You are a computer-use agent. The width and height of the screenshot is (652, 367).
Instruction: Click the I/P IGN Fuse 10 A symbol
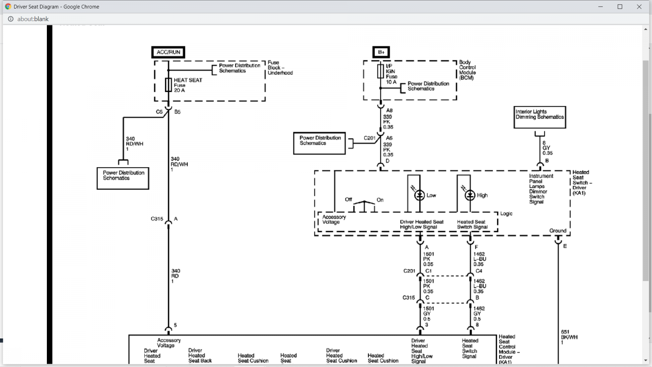380,71
